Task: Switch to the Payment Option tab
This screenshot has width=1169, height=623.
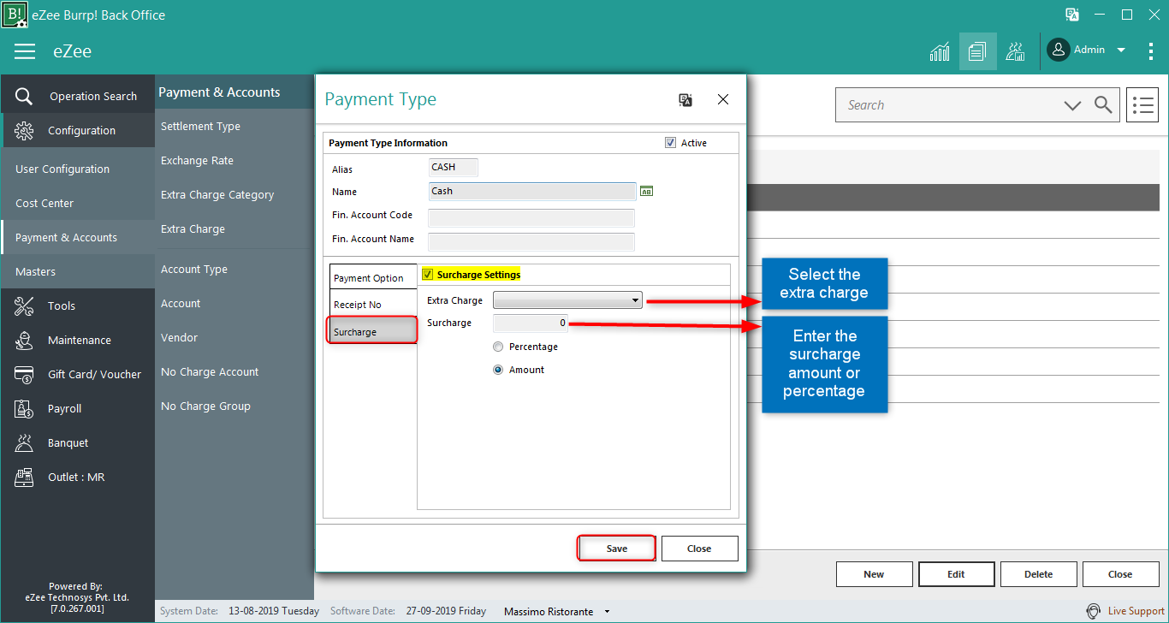Action: [373, 278]
